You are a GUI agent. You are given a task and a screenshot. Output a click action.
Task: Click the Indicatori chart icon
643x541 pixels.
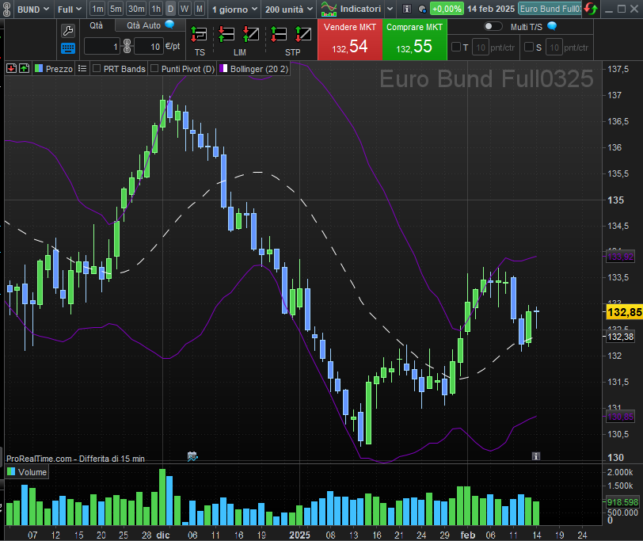tap(329, 9)
